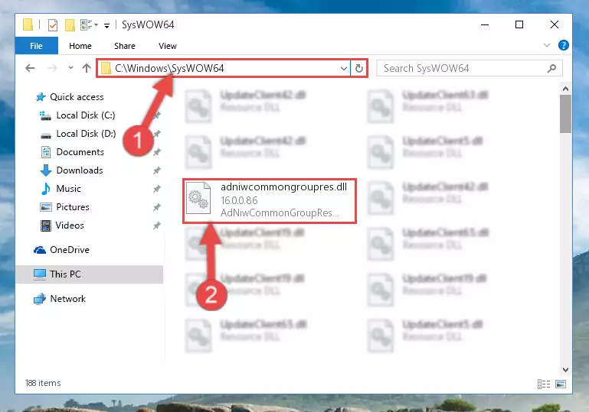The width and height of the screenshot is (589, 412).
Task: Click the Properties checkmark icon in title bar
Action: click(53, 25)
